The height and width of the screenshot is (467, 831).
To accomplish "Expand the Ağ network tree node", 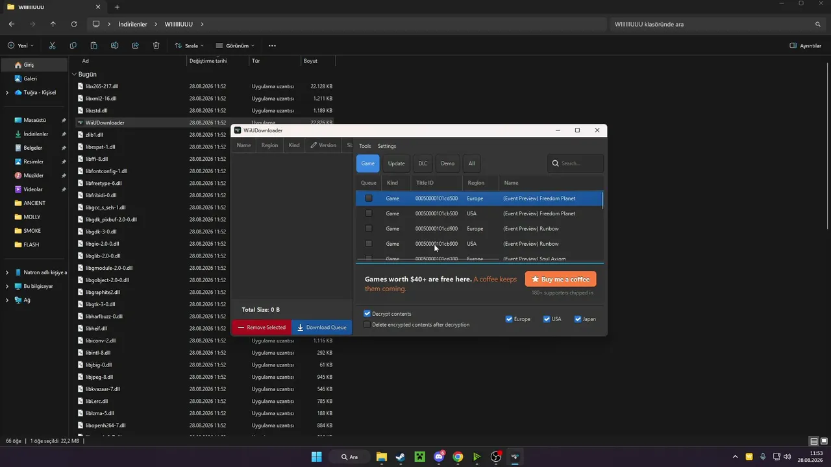I will tap(7, 300).
